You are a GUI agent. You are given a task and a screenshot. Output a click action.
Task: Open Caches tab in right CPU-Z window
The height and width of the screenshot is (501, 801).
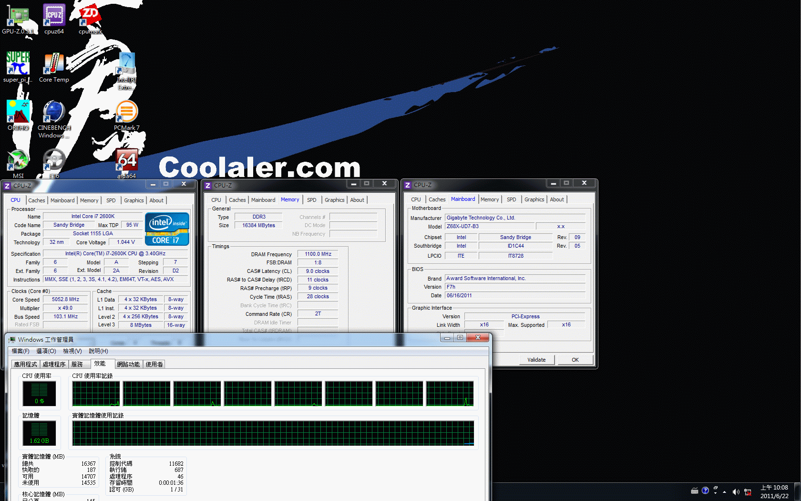437,199
